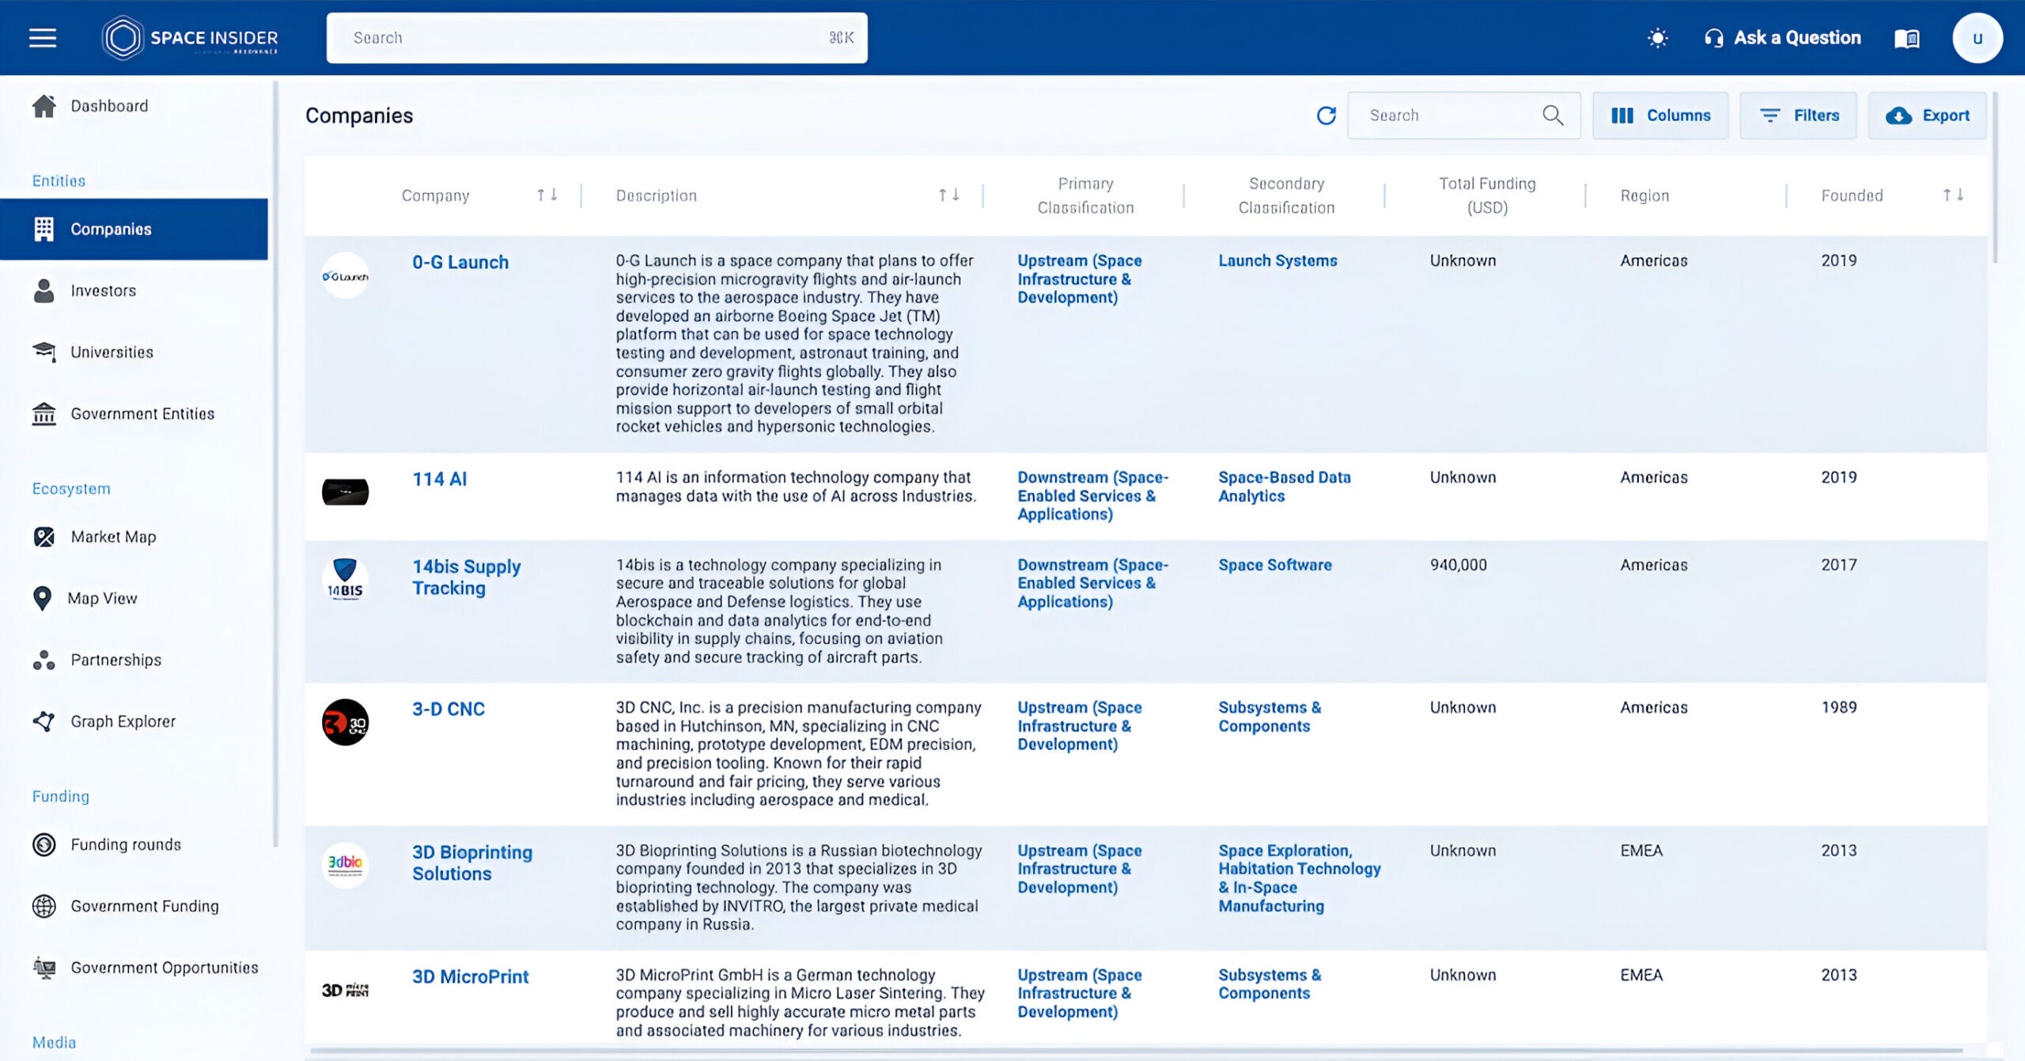The height and width of the screenshot is (1061, 2025).
Task: Sort by the Description column arrows
Action: point(948,195)
